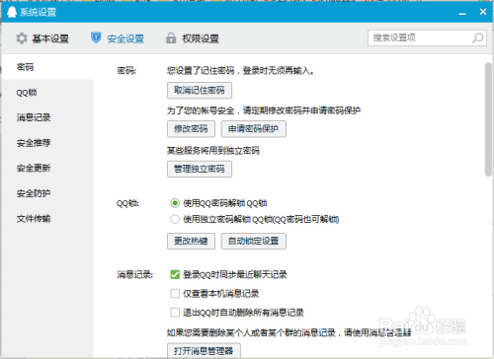
Task: Go to 安全推荐 in the sidebar
Action: [x=47, y=143]
